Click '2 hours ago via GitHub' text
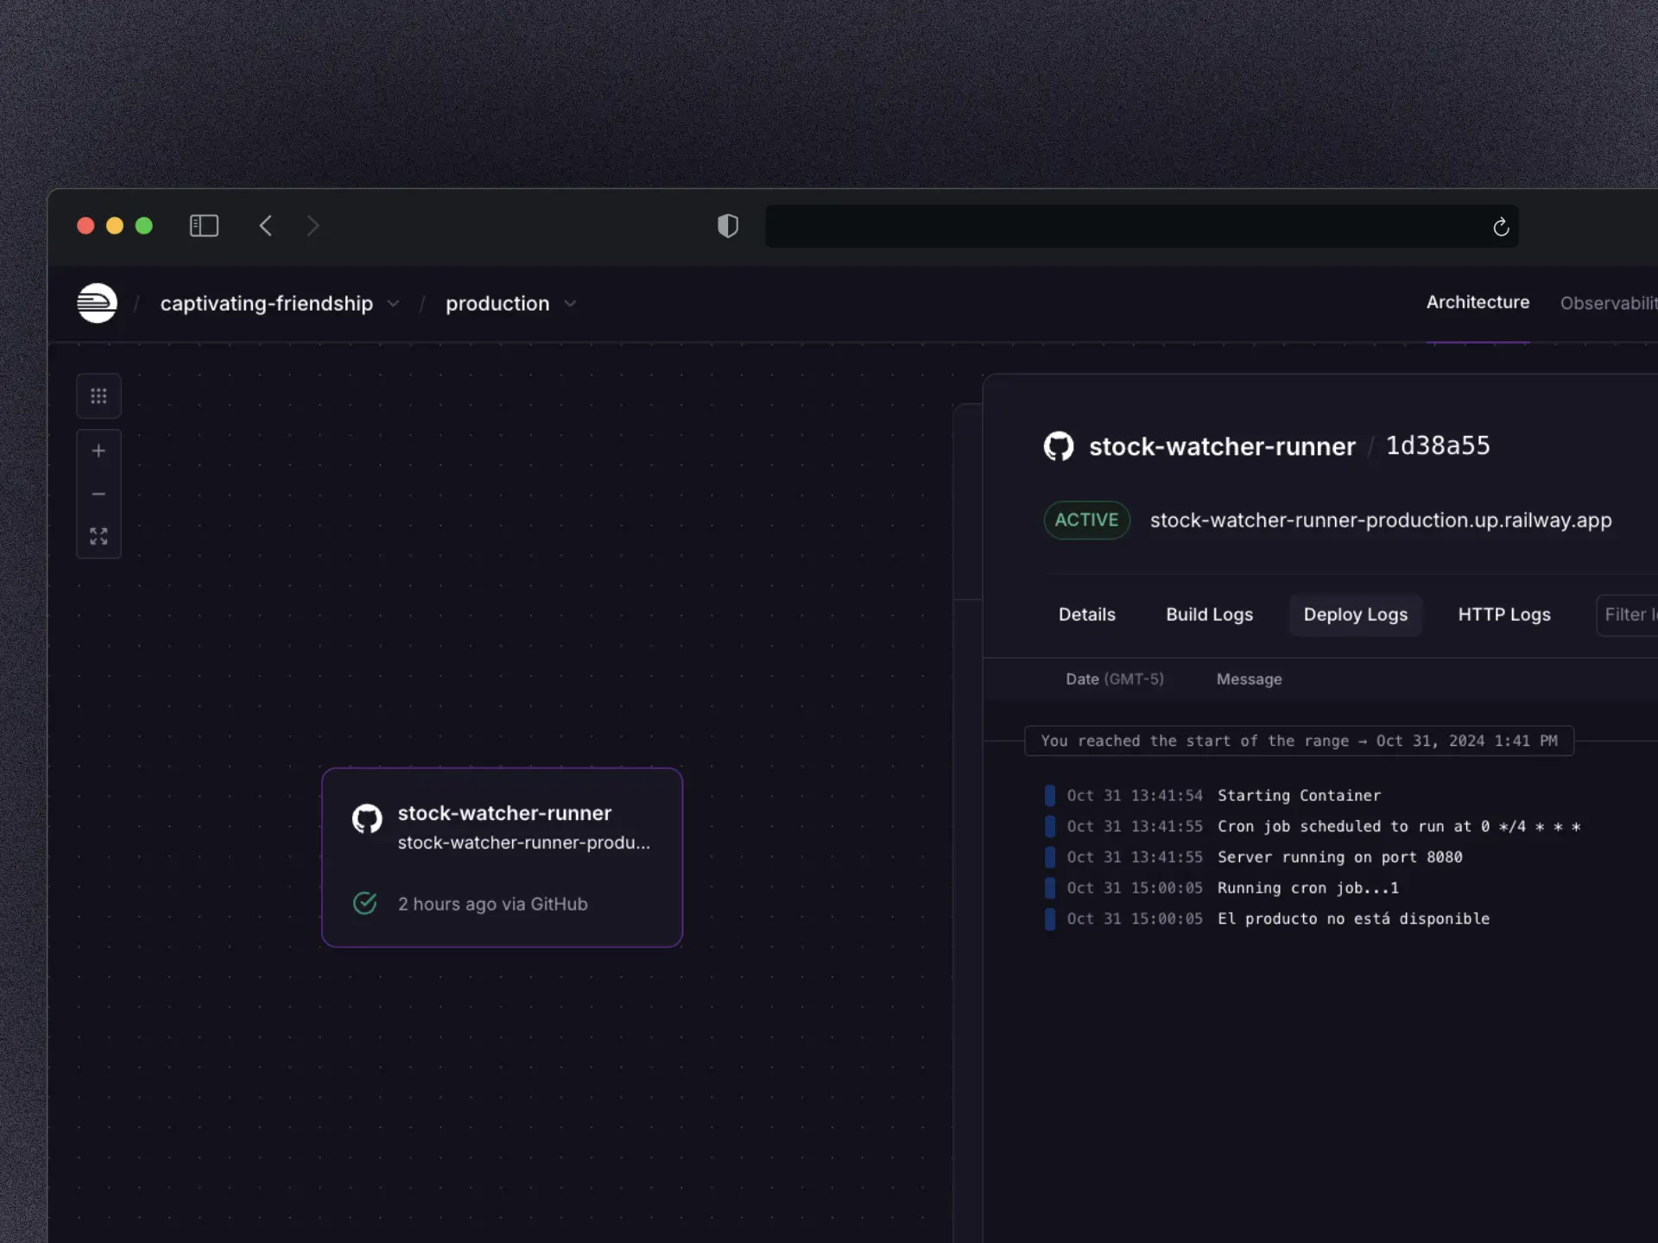 click(492, 904)
